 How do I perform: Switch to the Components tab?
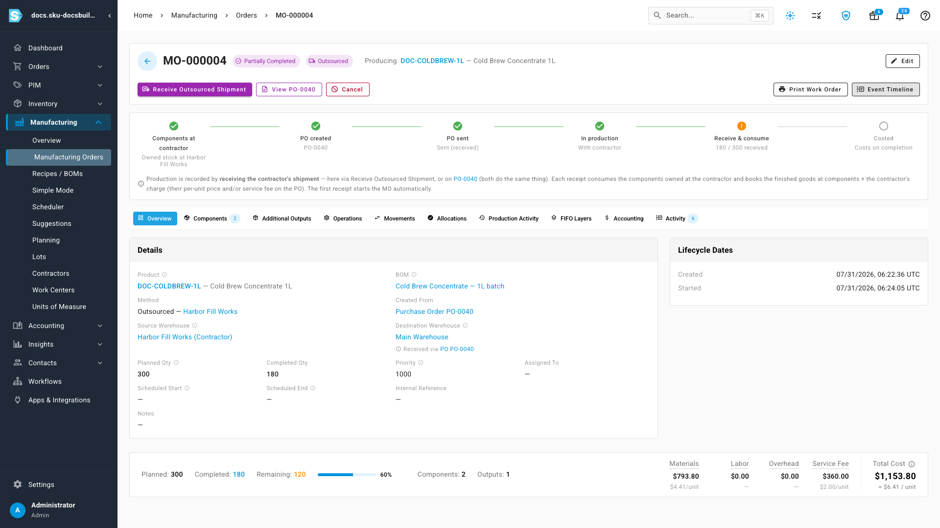211,219
